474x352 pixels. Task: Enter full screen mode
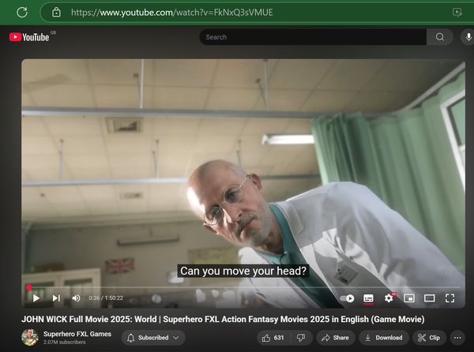tap(450, 298)
